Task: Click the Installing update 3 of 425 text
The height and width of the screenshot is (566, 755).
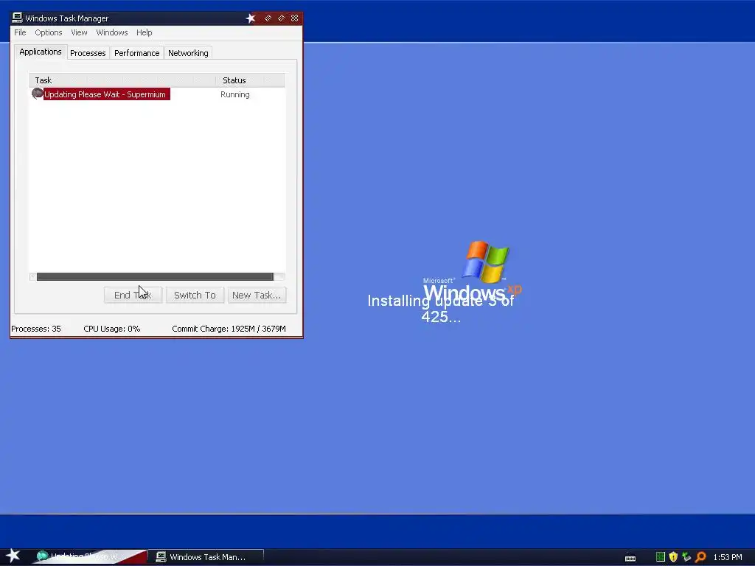Action: click(441, 309)
